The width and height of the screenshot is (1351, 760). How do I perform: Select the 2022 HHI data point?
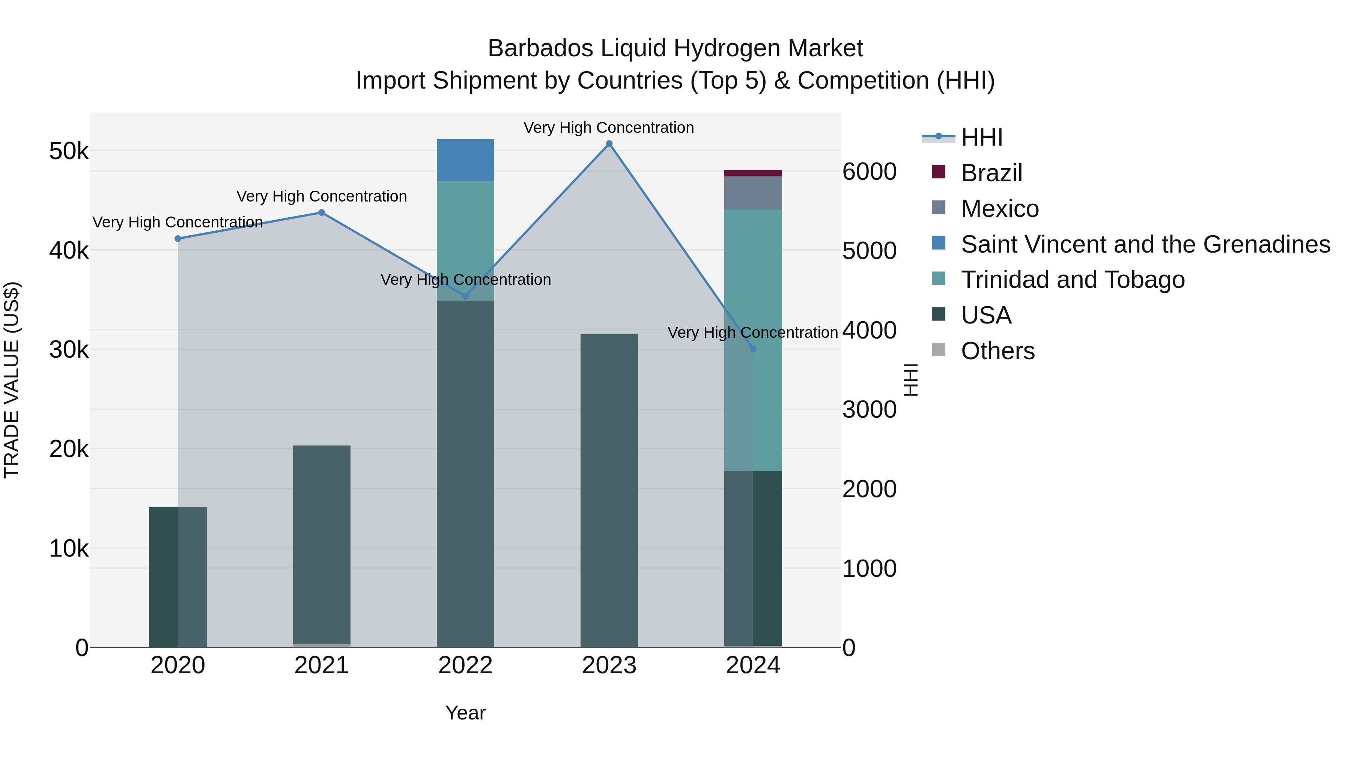coord(465,296)
